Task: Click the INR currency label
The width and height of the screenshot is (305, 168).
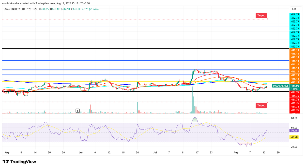Action: tap(293, 9)
